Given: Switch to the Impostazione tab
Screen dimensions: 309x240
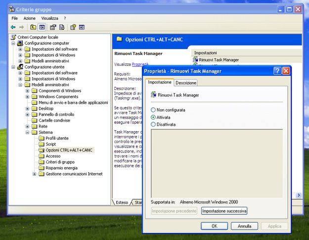Looking at the screenshot, I should [160, 82].
